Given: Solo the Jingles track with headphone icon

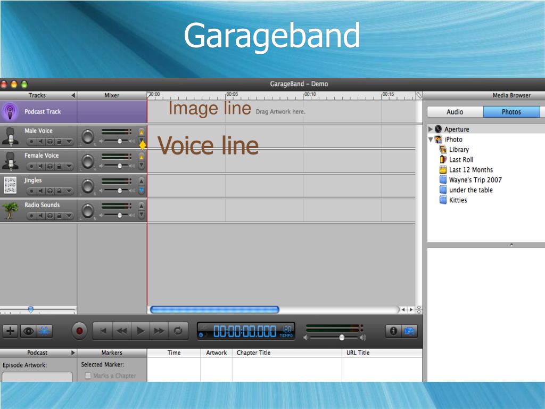Looking at the screenshot, I should (x=50, y=191).
